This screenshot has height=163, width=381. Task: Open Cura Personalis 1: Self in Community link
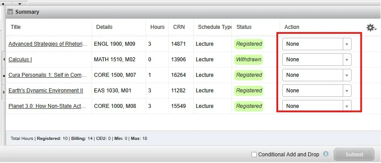[48, 75]
